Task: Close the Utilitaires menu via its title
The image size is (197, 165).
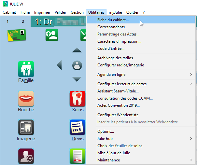Action: click(96, 12)
